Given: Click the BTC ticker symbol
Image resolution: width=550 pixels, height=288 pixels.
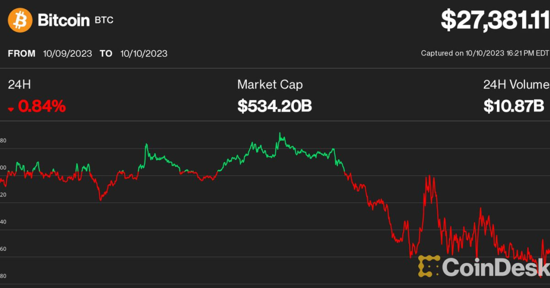Looking at the screenshot, I should click(104, 20).
